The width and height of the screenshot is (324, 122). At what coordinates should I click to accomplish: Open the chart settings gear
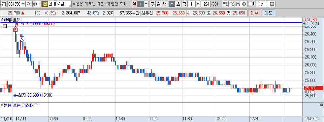244,4
